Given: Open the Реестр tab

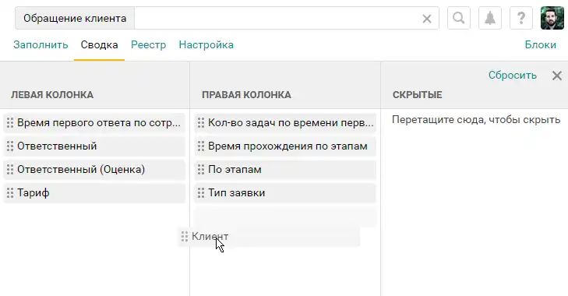Looking at the screenshot, I should click(x=149, y=45).
